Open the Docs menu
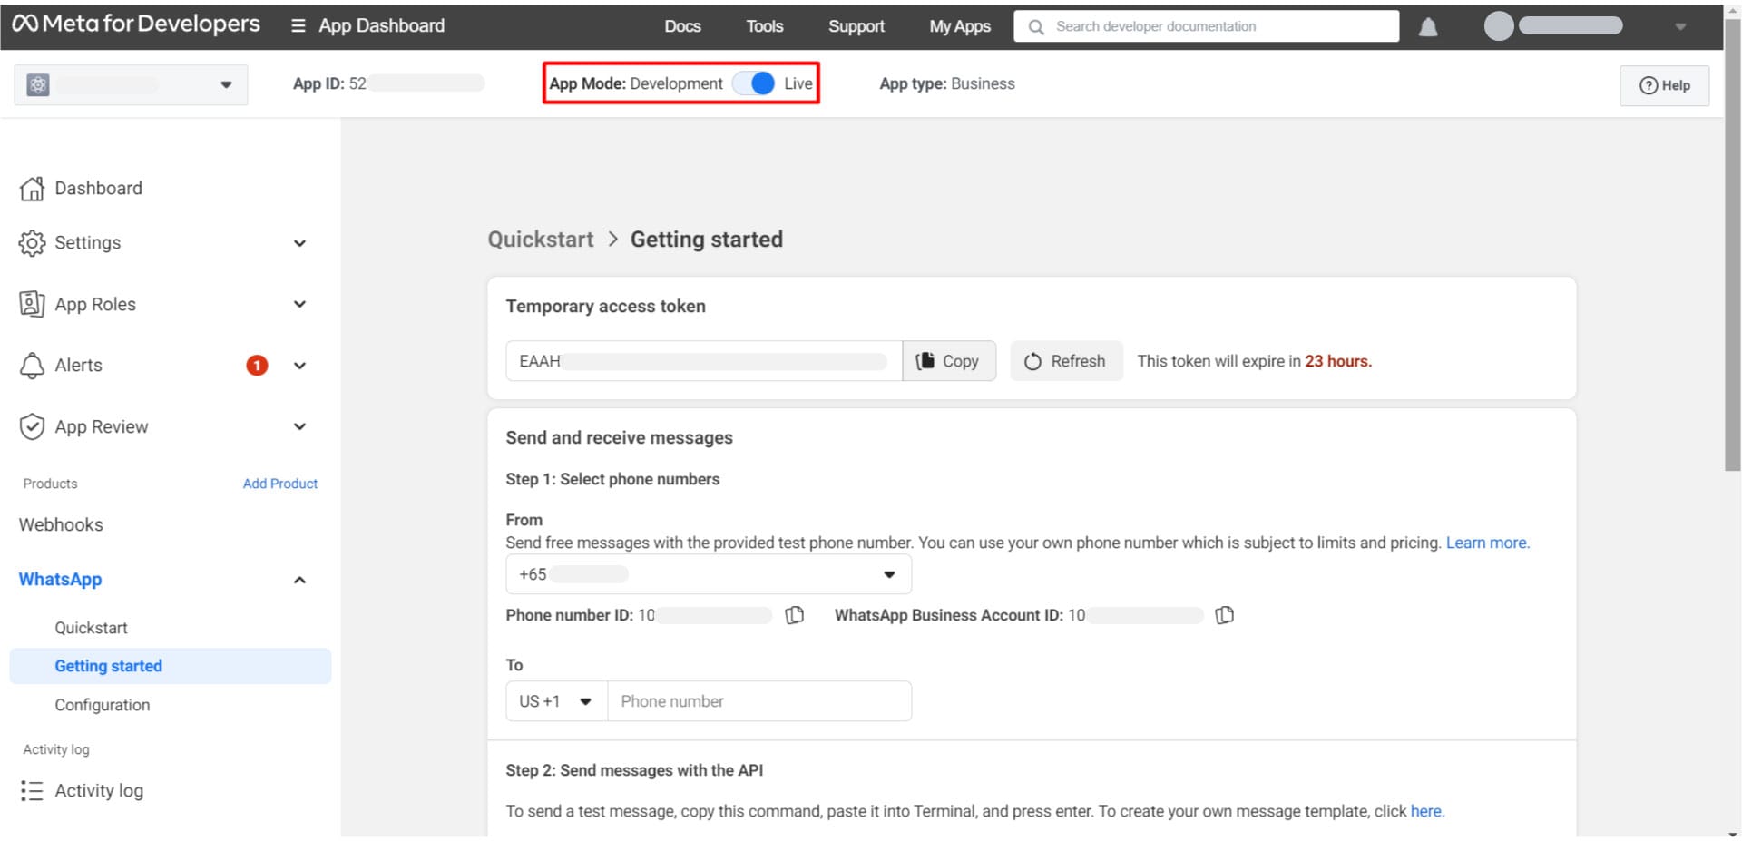Viewport: 1742px width, 841px height. coord(682,26)
